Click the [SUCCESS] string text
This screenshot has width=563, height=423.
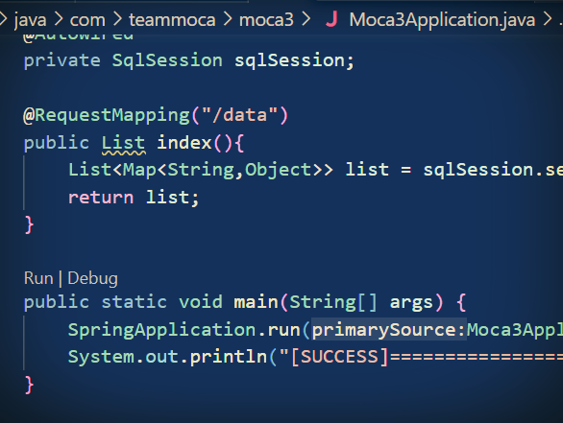tap(340, 357)
